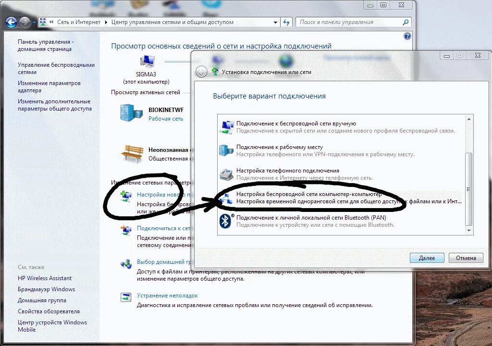
Task: Click the refresh icon next to address bar
Action: click(286, 22)
